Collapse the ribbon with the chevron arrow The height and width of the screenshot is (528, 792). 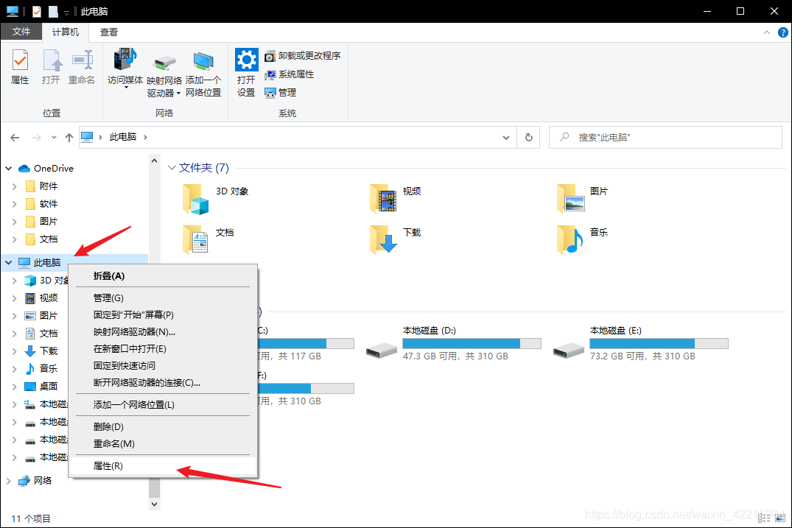(x=767, y=32)
